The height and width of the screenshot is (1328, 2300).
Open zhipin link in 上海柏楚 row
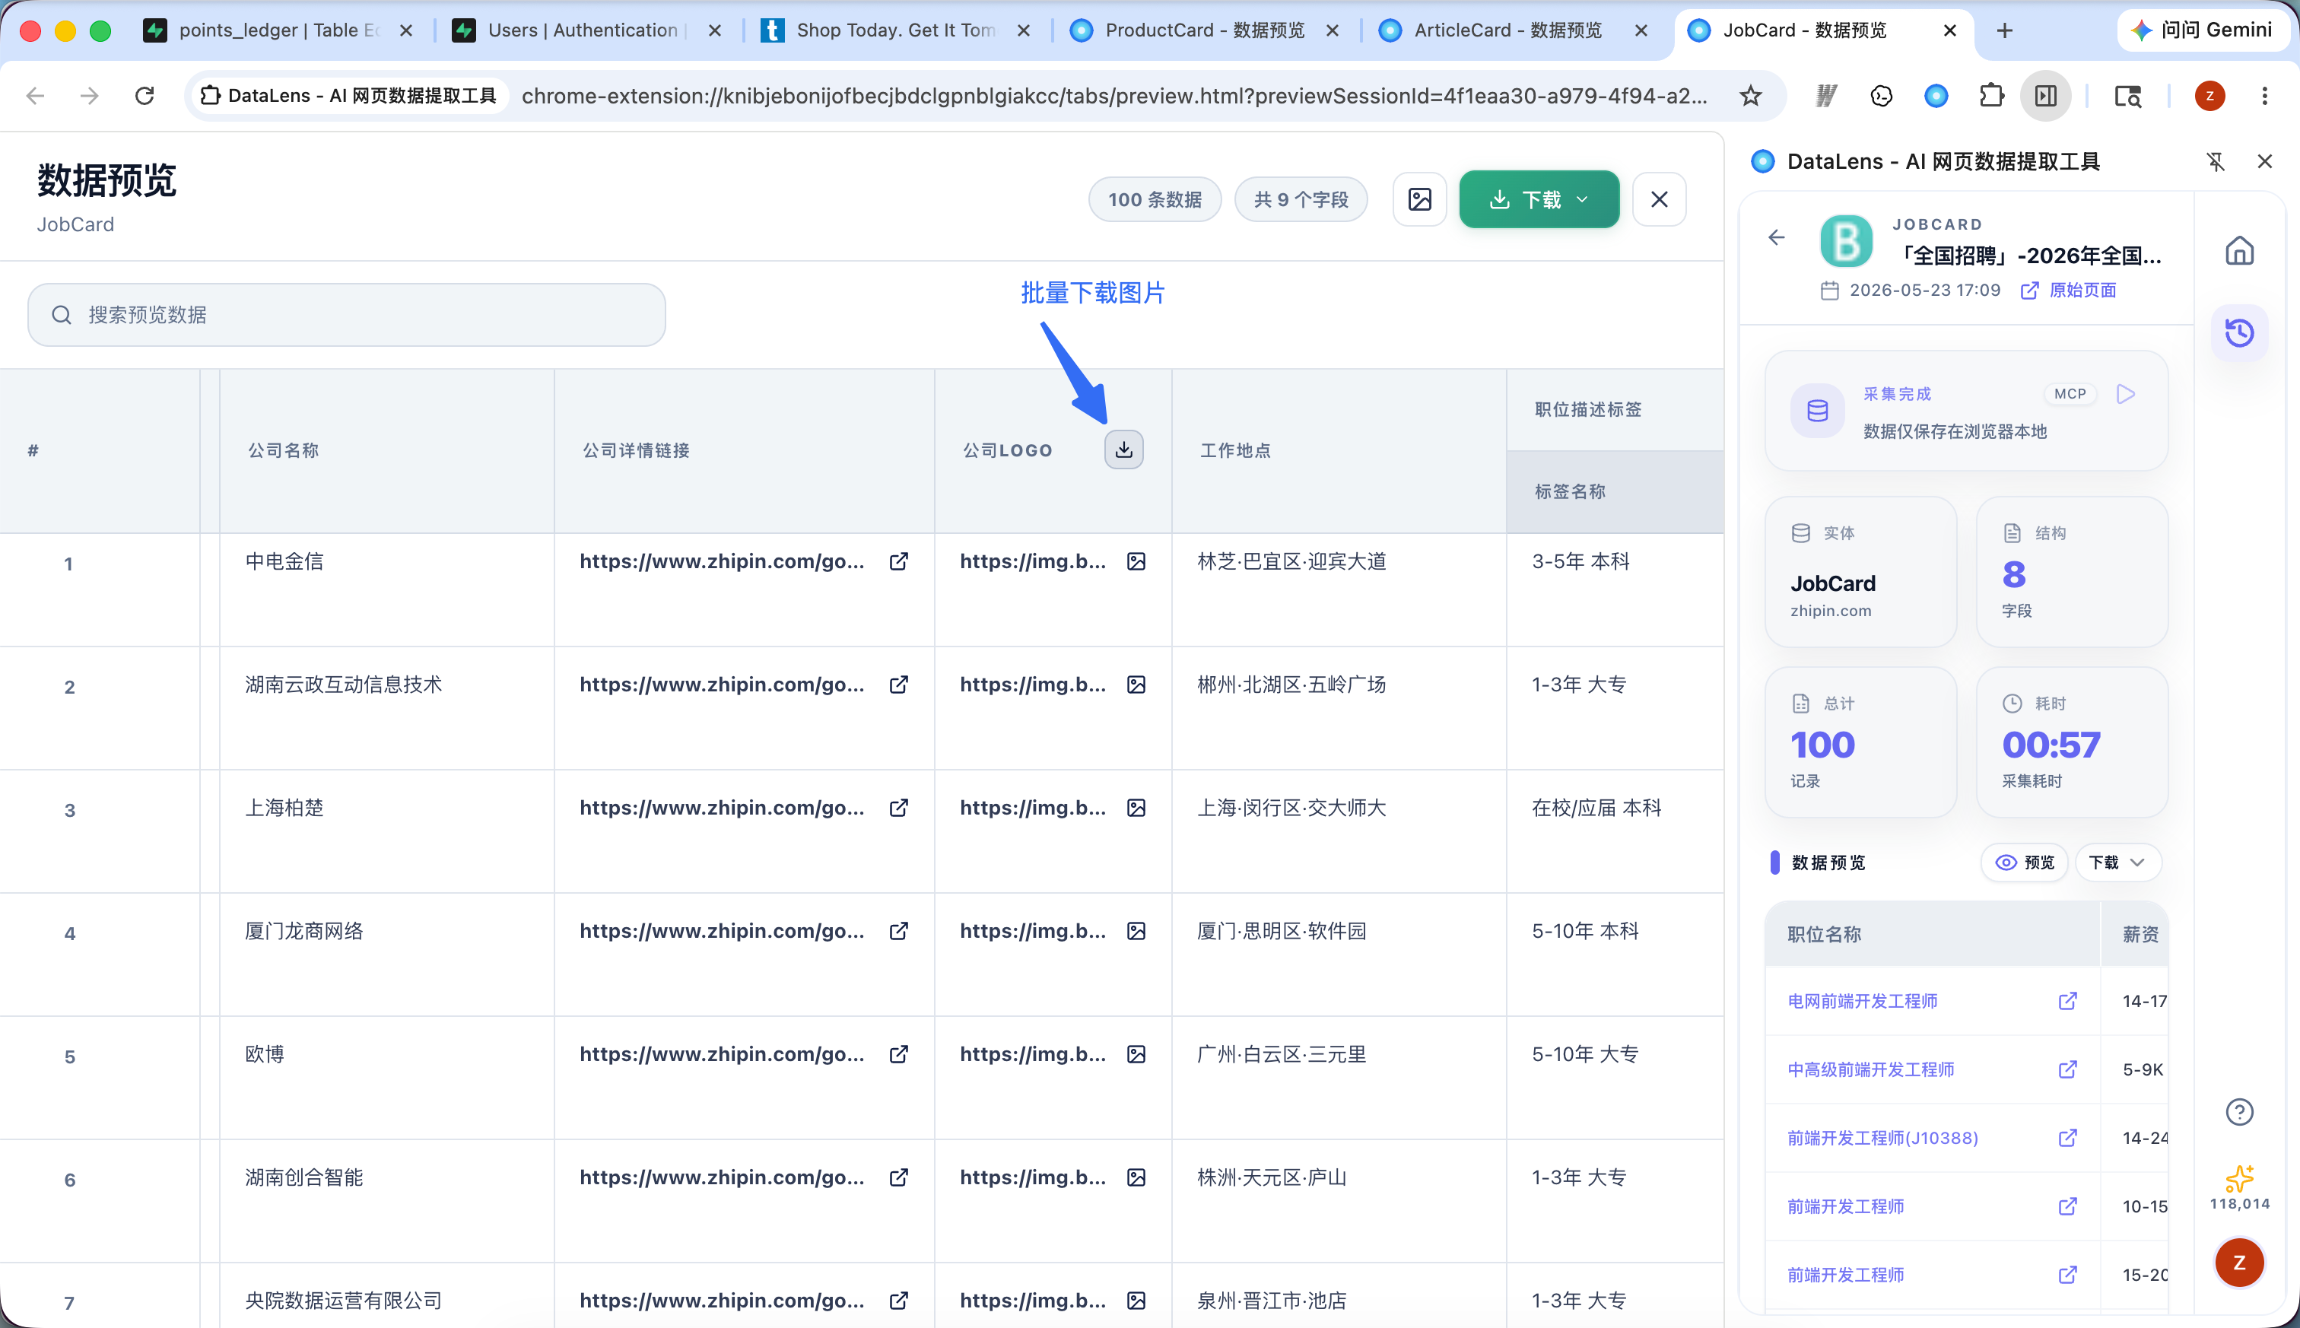tap(723, 808)
